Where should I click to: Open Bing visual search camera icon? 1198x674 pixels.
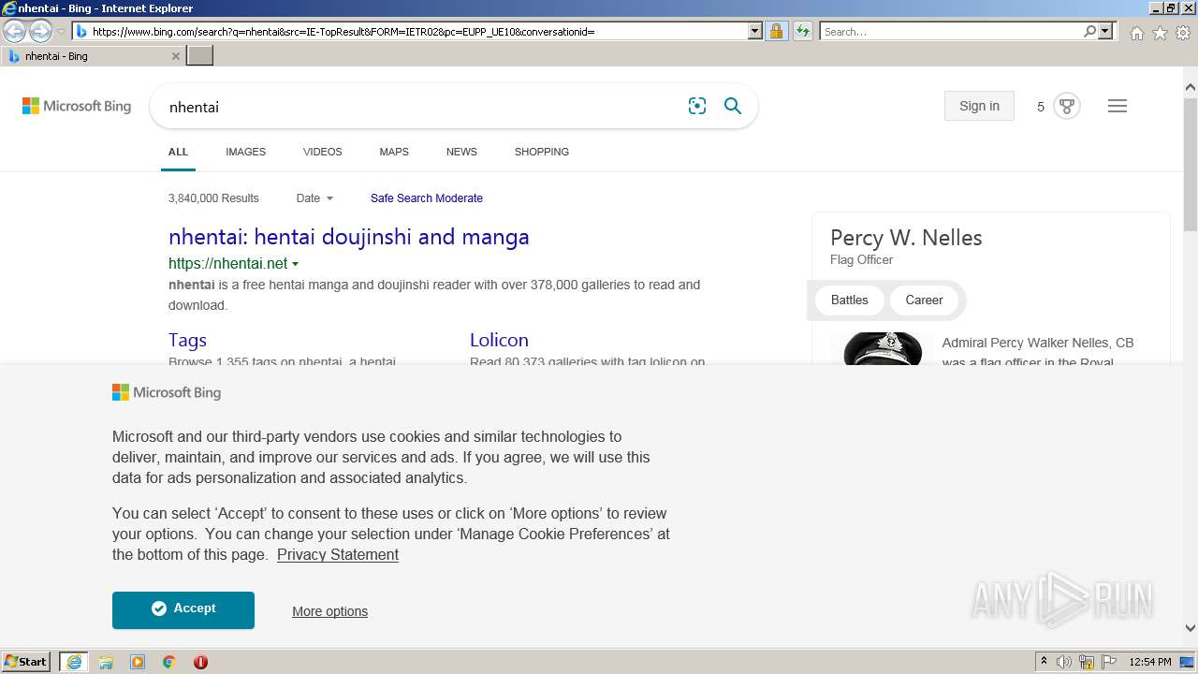(697, 107)
